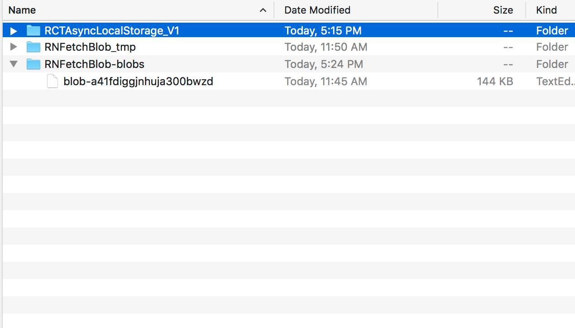575x328 pixels.
Task: Sort files by the Name column
Action: [22, 10]
